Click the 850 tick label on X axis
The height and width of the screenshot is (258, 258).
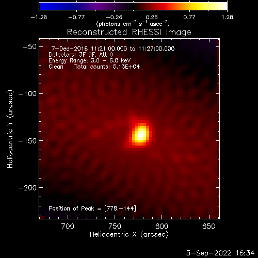coord(209,226)
